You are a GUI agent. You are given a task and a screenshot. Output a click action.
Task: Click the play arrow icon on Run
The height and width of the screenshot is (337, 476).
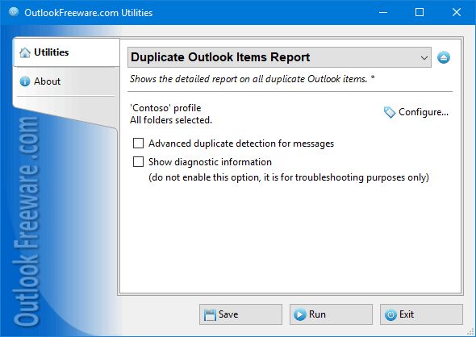click(299, 314)
